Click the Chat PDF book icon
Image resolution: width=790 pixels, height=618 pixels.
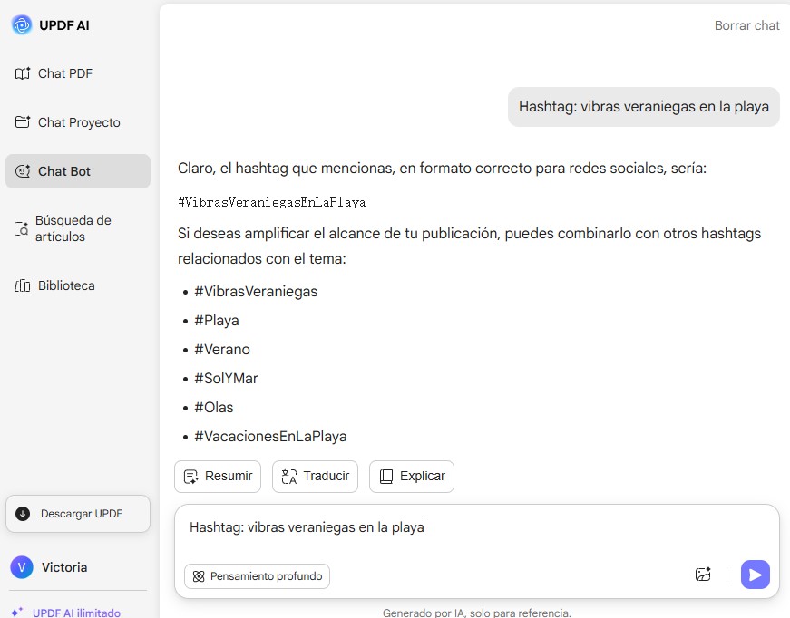pos(22,73)
